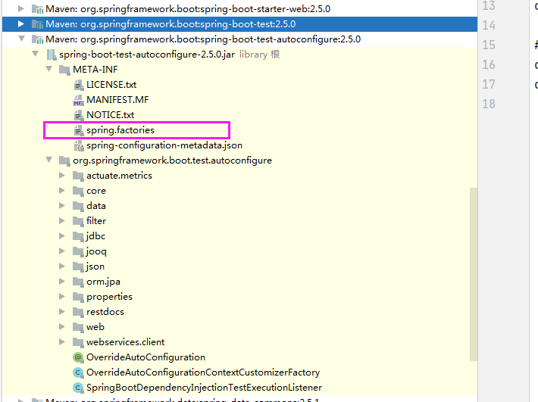The height and width of the screenshot is (402, 538).
Task: Collapse the spring-boot-test-autoconfigure Maven library node
Action: (21, 39)
